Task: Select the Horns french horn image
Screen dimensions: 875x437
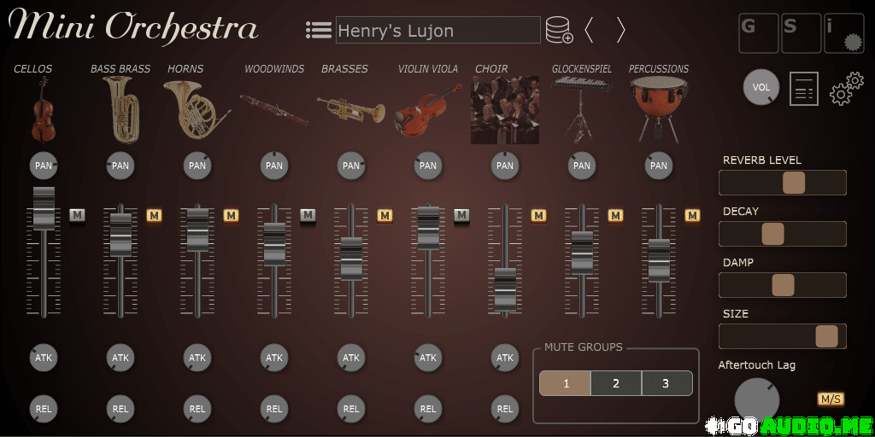Action: click(197, 110)
